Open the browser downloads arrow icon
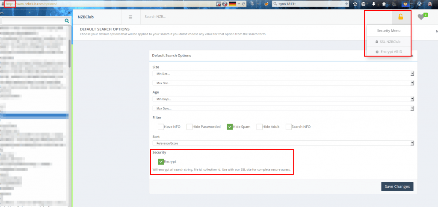The width and height of the screenshot is (438, 207). click(x=373, y=4)
